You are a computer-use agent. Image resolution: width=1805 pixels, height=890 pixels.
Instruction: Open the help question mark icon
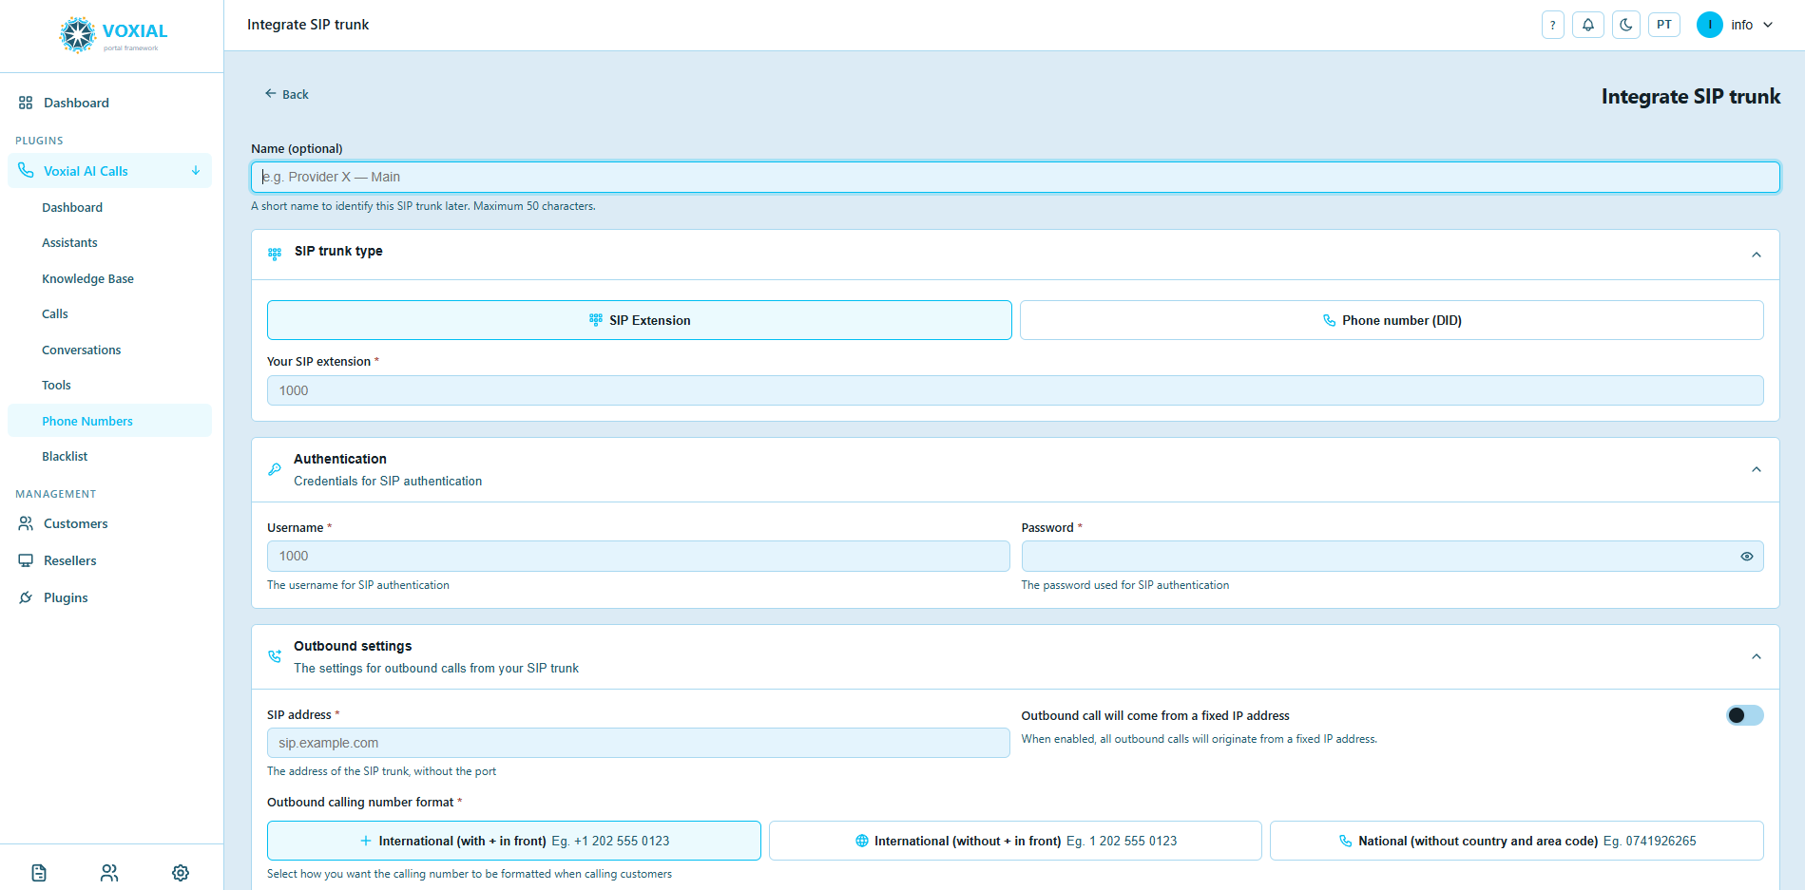click(x=1552, y=26)
